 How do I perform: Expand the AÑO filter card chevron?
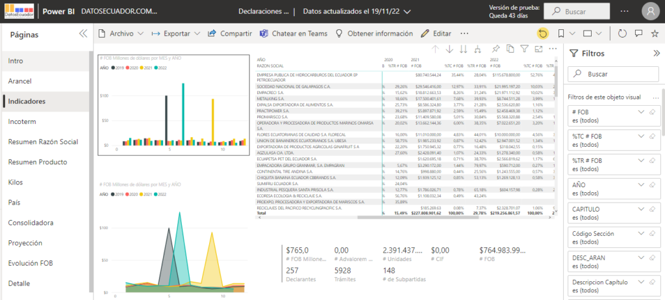pyautogui.click(x=641, y=185)
